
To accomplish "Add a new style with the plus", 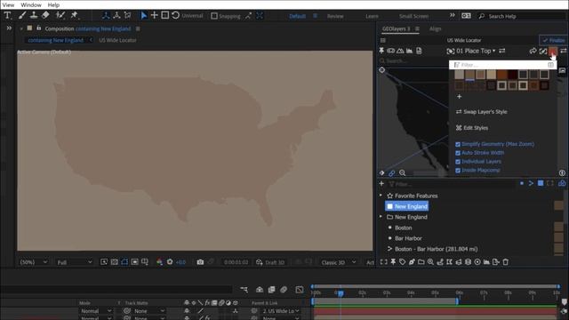I will coord(459,97).
